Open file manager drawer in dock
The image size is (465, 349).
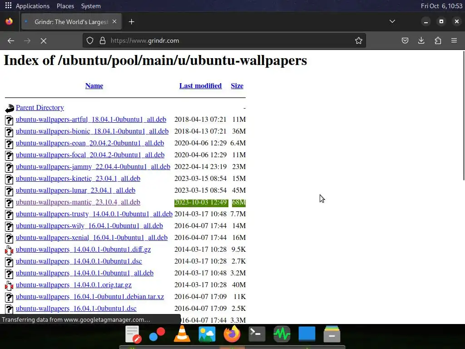332,334
